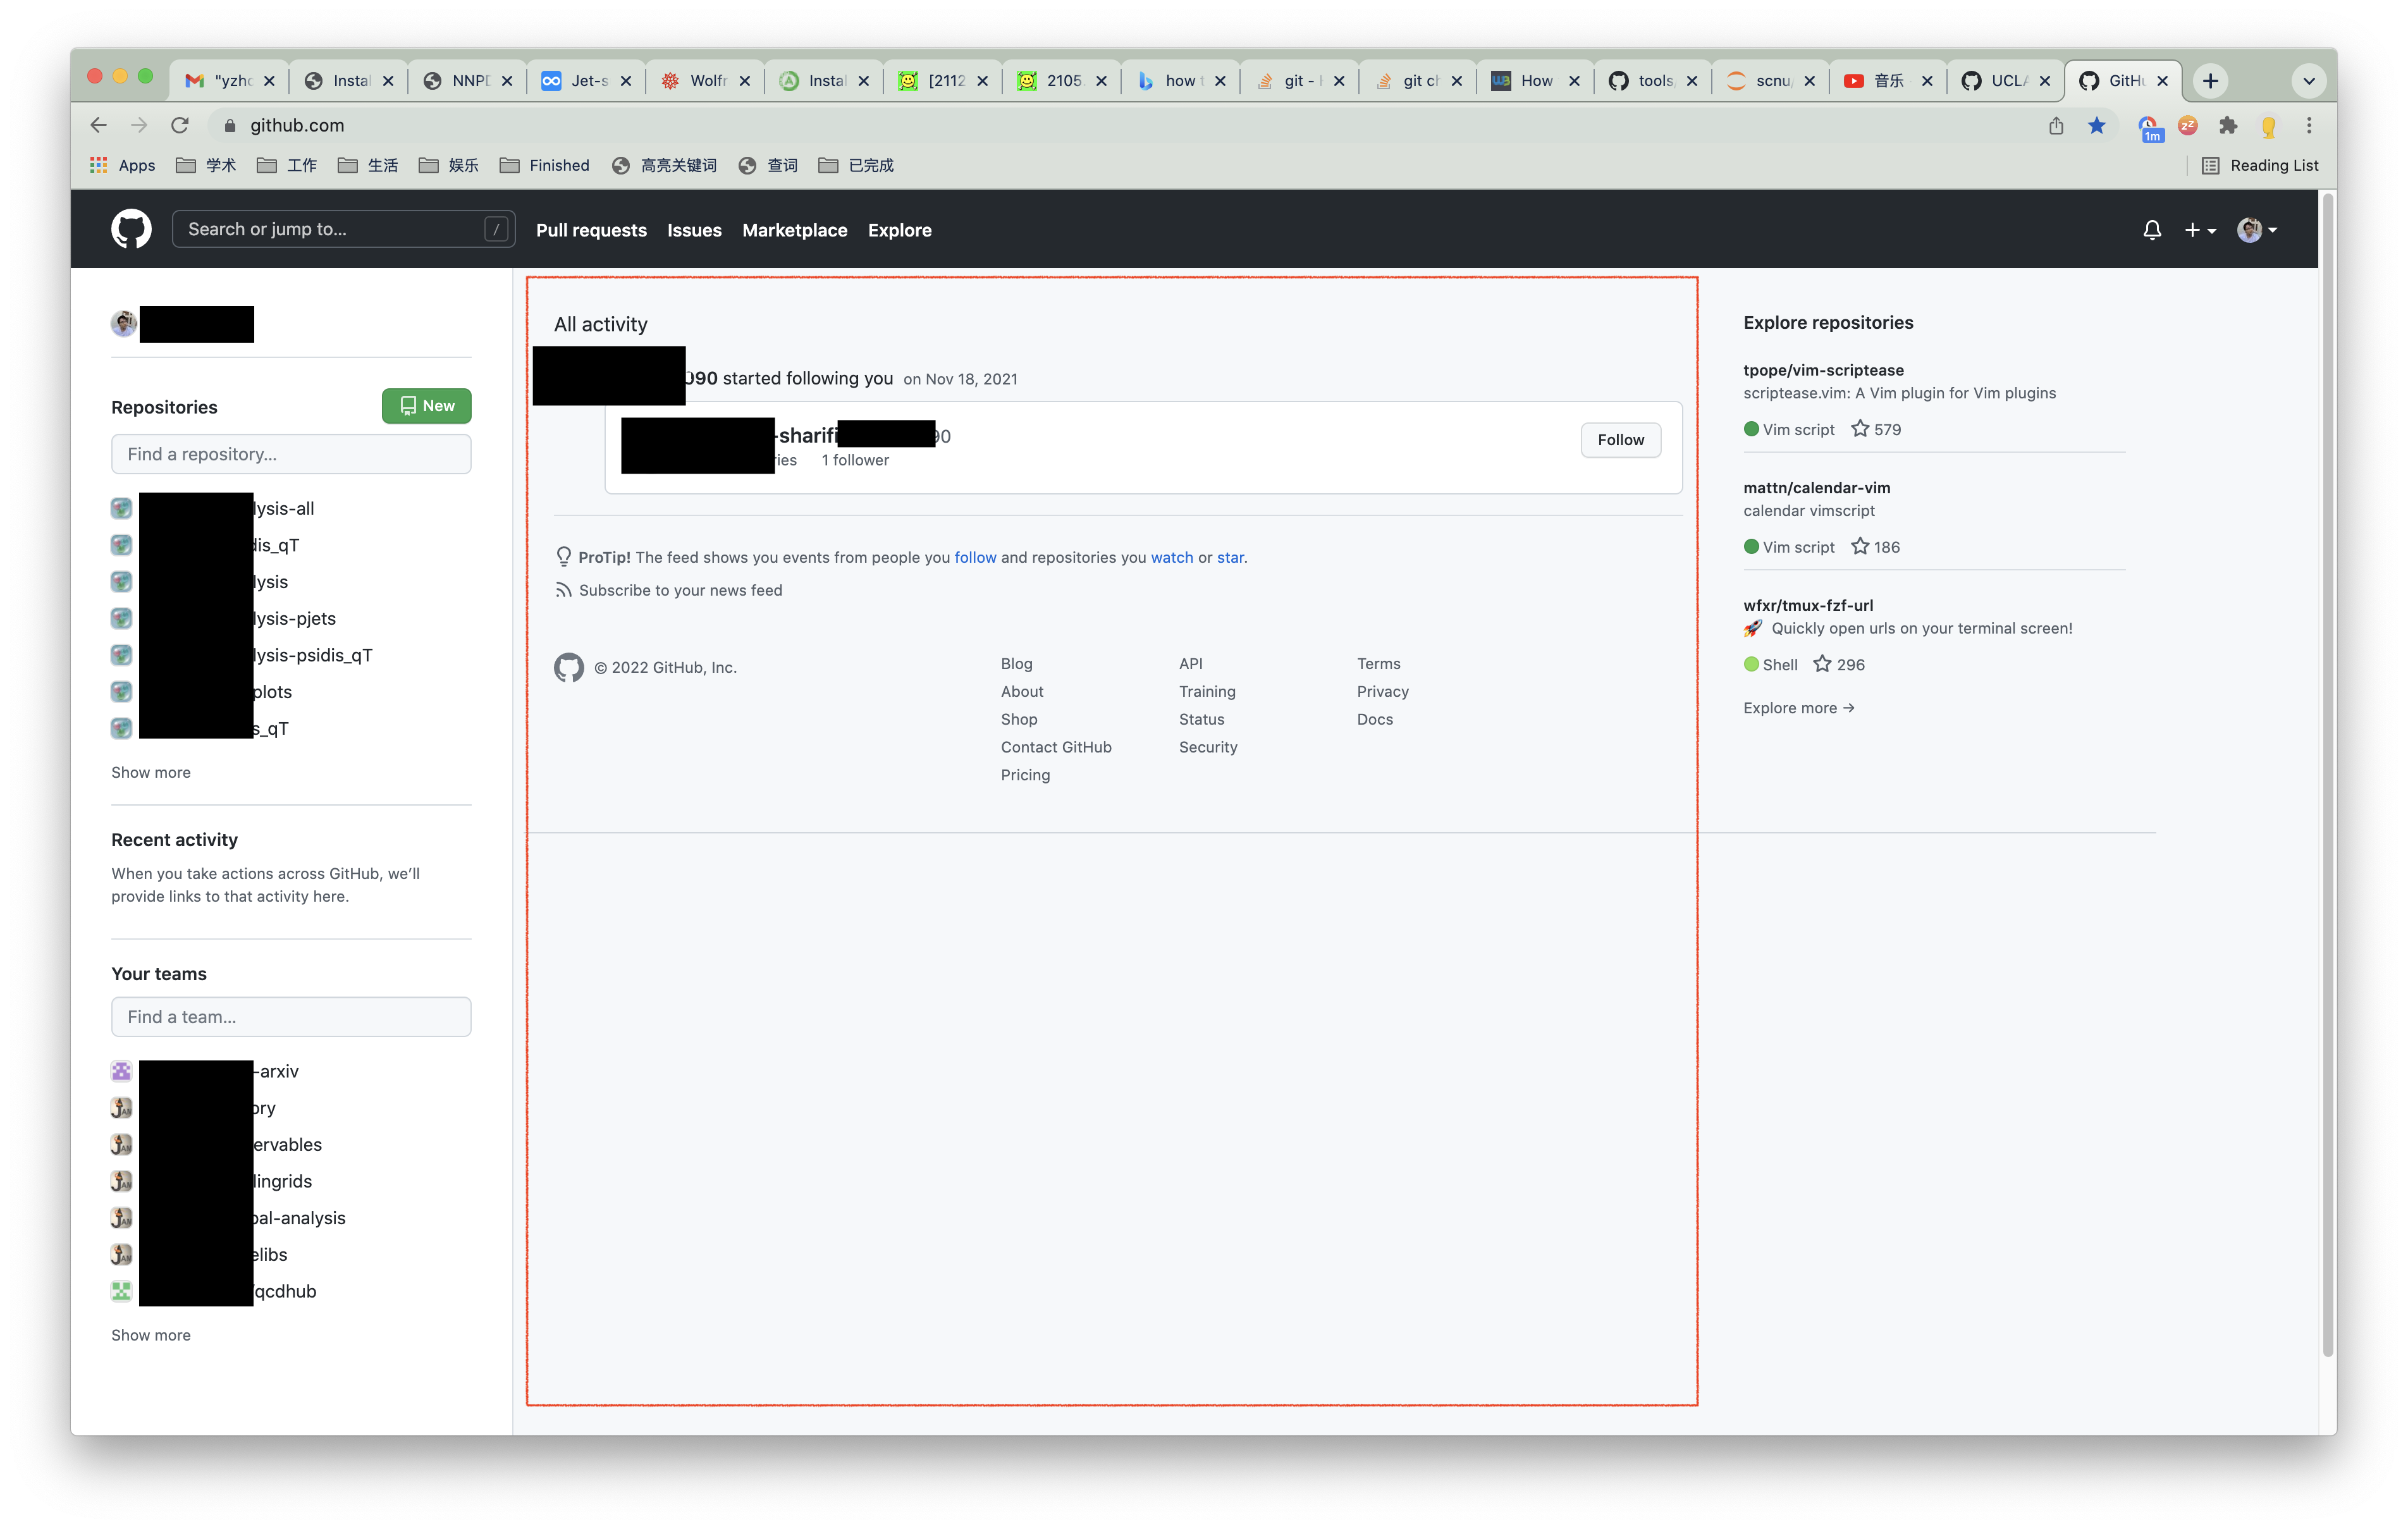Screen dimensions: 2408x1529
Task: Open the create new dropdown next to the bell
Action: pyautogui.click(x=2200, y=229)
